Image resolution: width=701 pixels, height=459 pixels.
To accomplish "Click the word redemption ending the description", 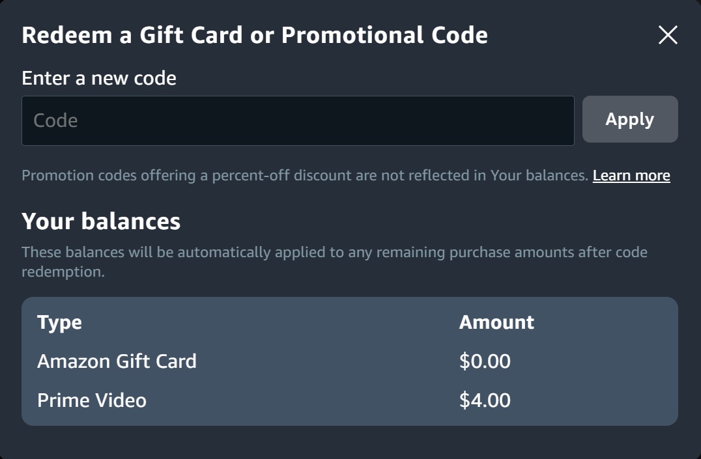I will (63, 271).
